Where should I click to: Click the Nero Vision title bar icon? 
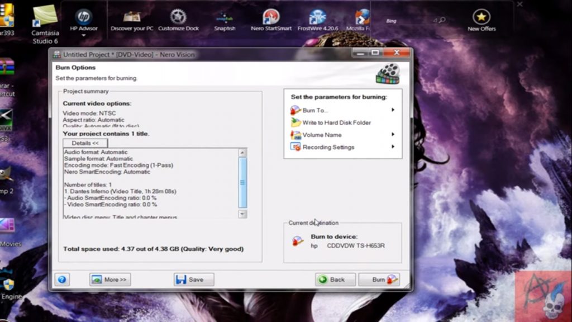point(57,54)
